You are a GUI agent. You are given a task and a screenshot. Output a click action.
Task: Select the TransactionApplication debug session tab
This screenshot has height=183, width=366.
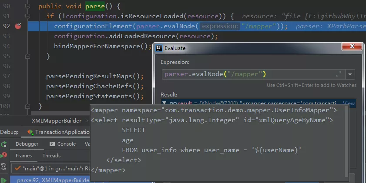(58, 132)
